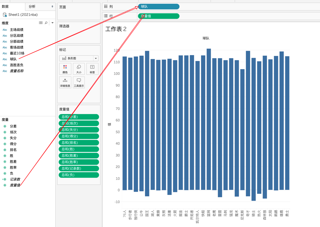Click the 度量值 pill on the rows shelf
The height and width of the screenshot is (227, 320).
coord(159,16)
